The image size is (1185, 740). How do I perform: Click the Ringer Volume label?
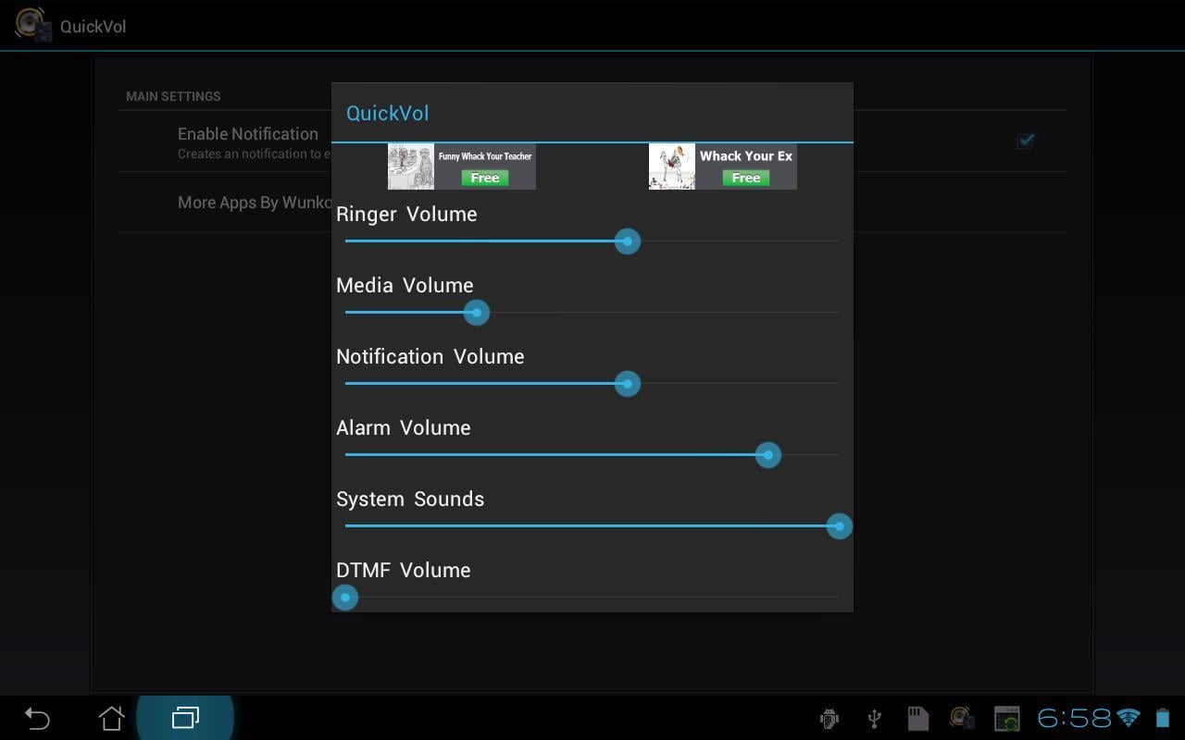406,214
